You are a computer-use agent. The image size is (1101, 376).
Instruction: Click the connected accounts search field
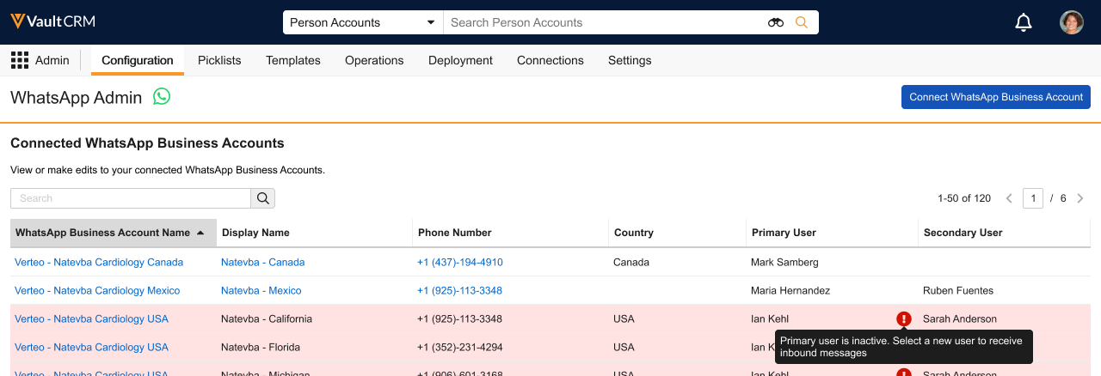tap(131, 198)
